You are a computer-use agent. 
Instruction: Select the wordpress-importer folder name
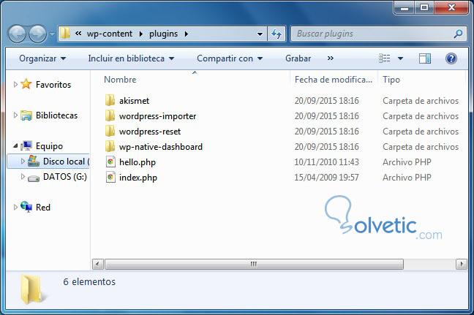click(157, 116)
